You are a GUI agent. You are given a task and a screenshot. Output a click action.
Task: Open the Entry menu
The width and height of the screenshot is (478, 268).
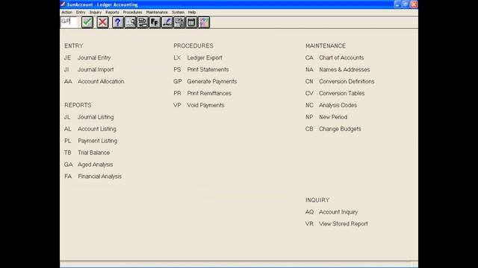pos(81,12)
